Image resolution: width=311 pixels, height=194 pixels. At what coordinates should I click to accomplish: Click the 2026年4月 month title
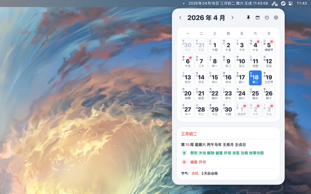click(x=206, y=17)
